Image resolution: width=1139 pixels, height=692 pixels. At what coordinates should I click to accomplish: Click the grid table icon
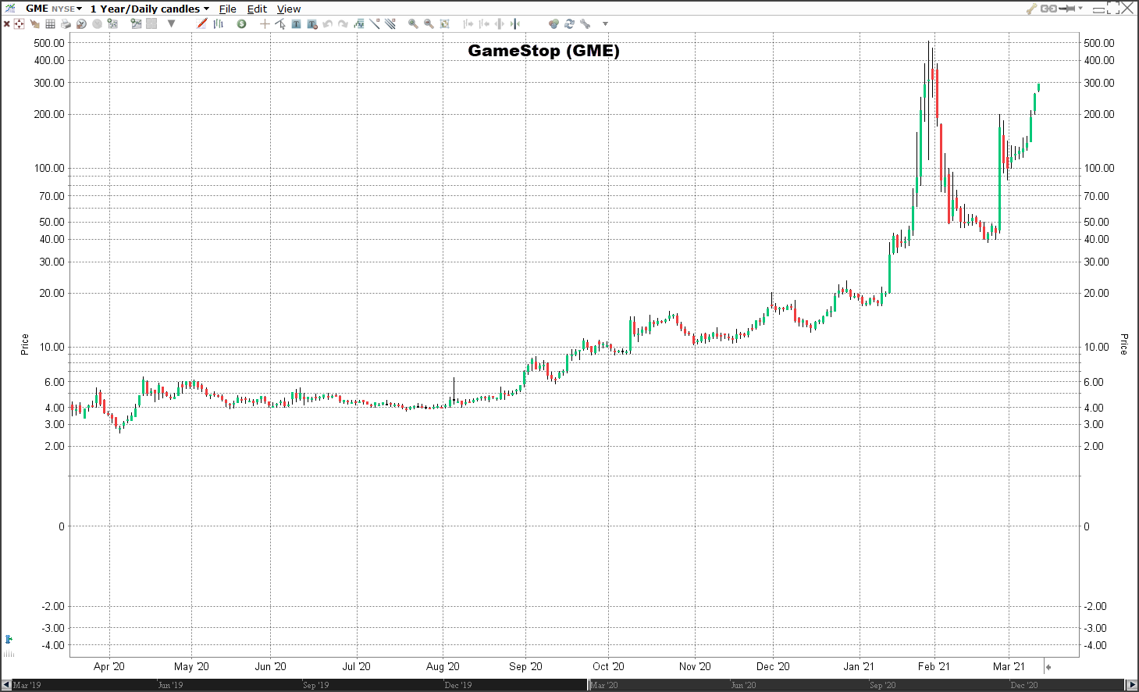50,24
